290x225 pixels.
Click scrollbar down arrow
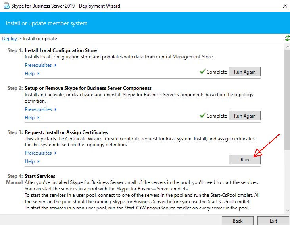click(x=288, y=211)
